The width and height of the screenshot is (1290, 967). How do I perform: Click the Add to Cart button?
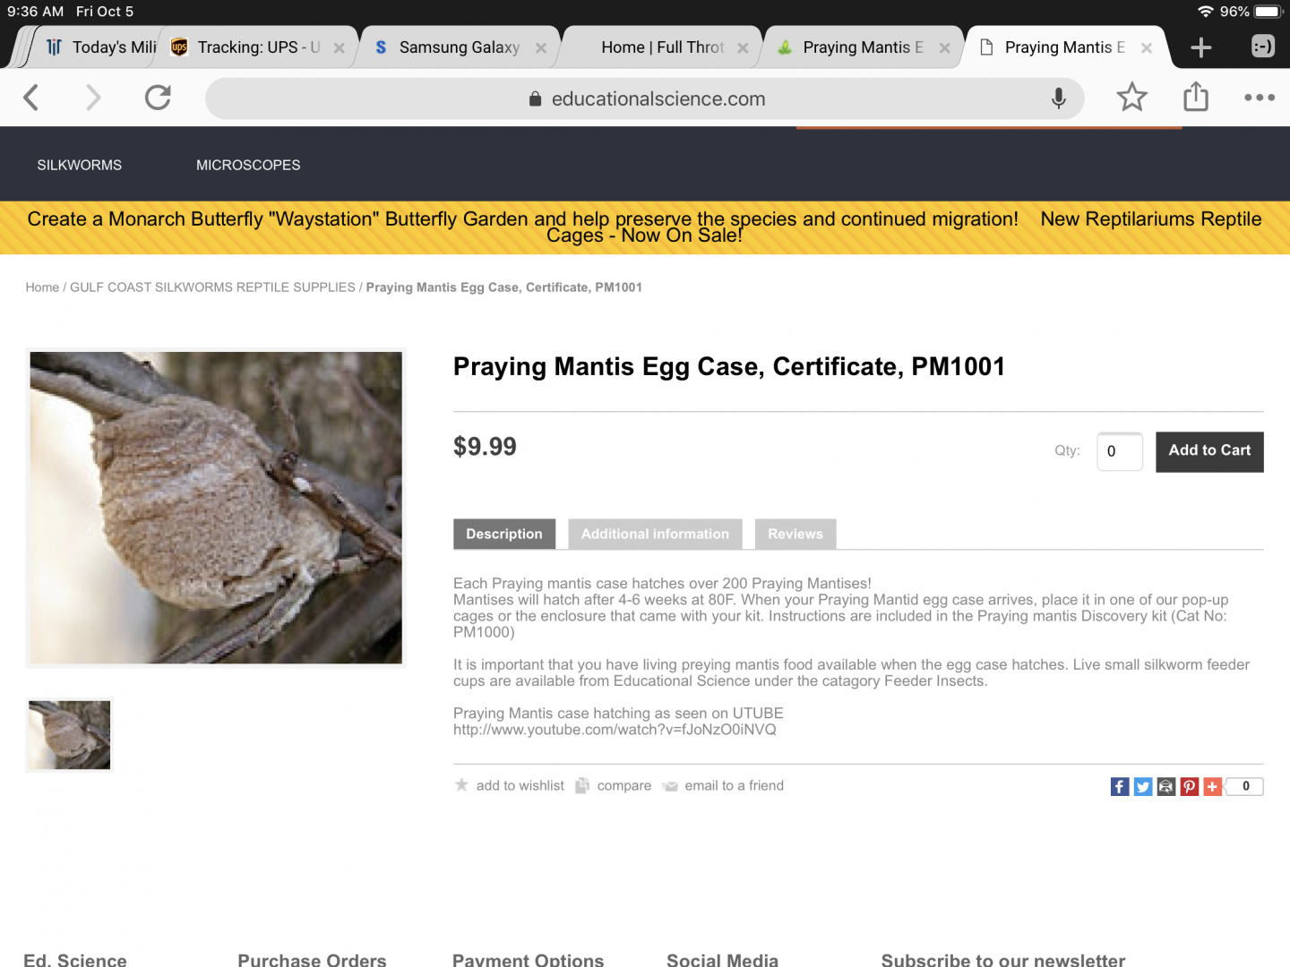click(x=1209, y=451)
